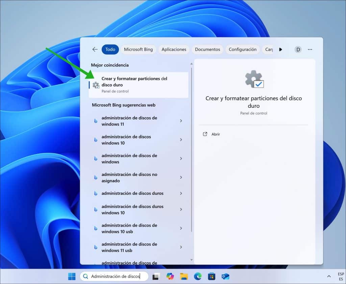Click the gear icon of best match
This screenshot has width=346, height=284.
pyautogui.click(x=96, y=85)
